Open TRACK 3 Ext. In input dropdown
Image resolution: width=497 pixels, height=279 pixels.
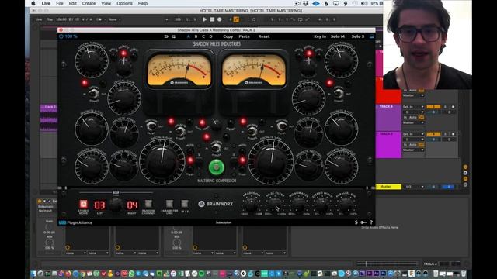point(413,134)
